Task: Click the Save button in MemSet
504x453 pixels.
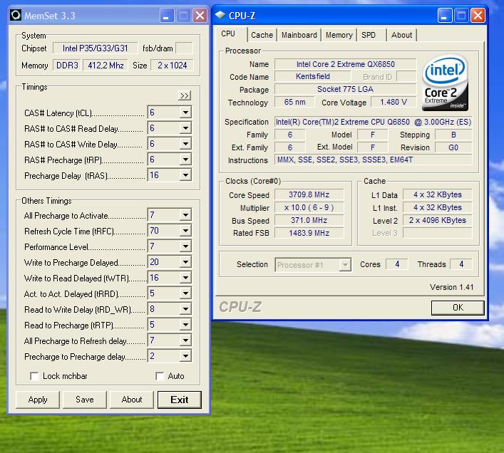Action: [x=85, y=400]
